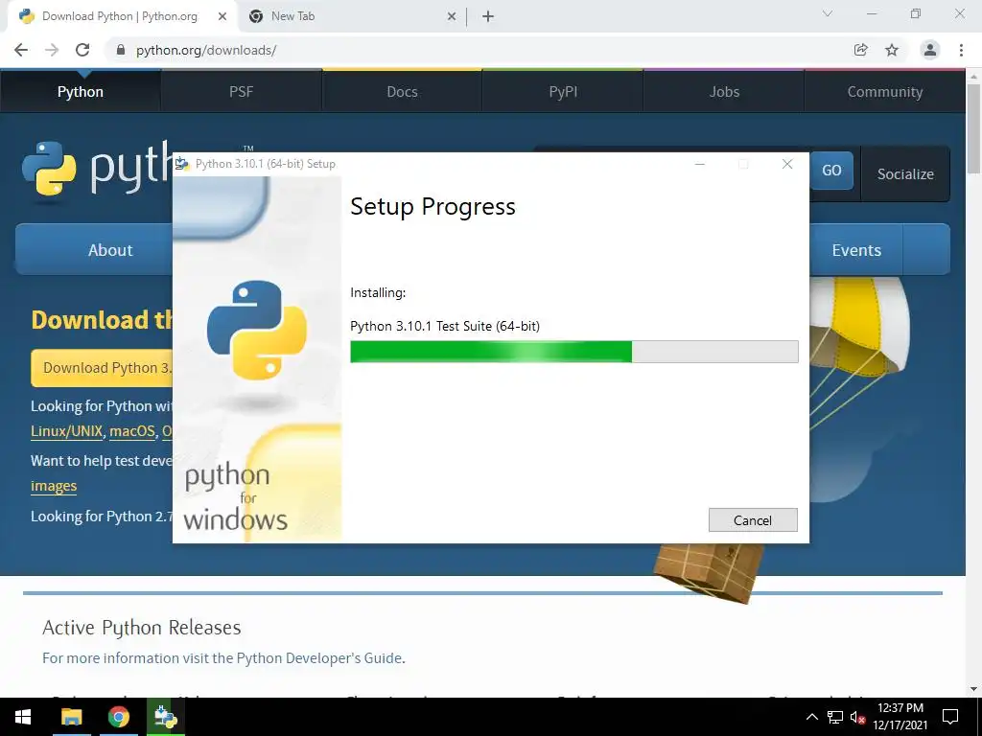
Task: Click the Active Python Releases heading
Action: tap(142, 627)
